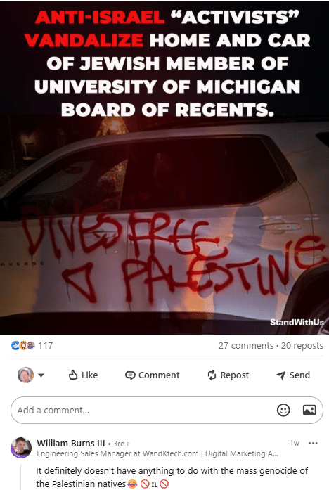Image resolution: width=329 pixels, height=490 pixels.
Task: Click the add image icon in comment box
Action: pos(309,410)
